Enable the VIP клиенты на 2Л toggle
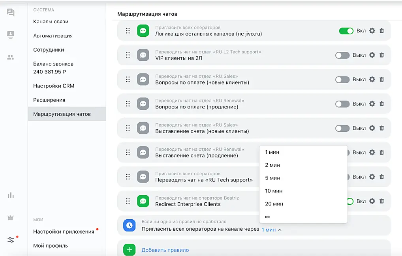The width and height of the screenshot is (402, 256). 342,55
